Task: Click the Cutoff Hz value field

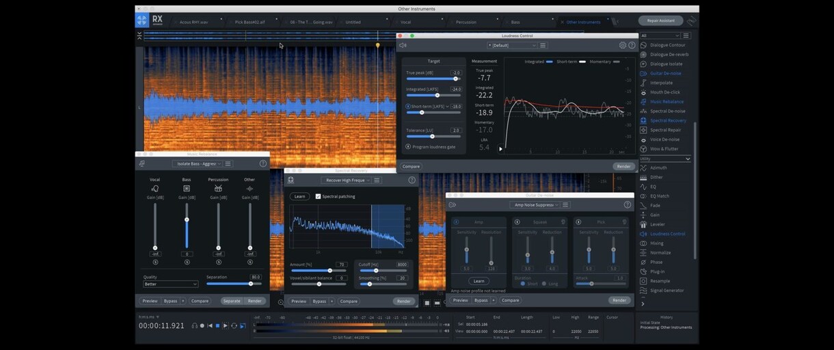Action: click(x=402, y=265)
